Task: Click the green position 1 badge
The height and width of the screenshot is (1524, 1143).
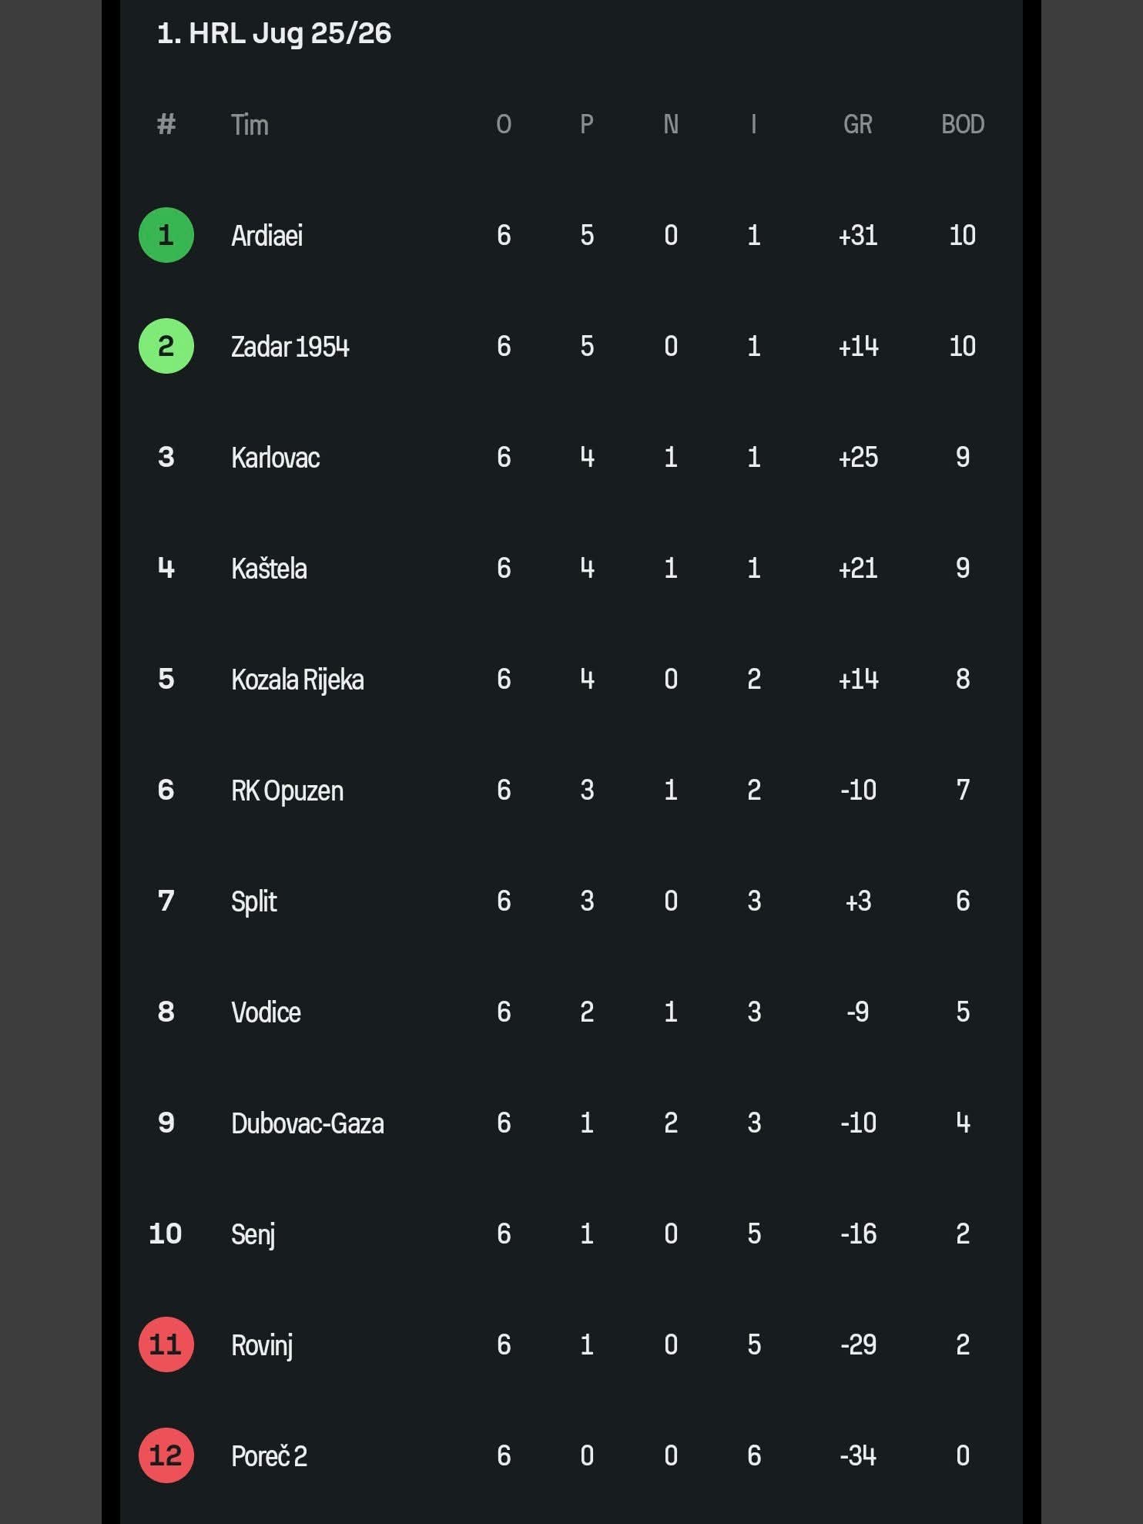Action: (x=166, y=235)
